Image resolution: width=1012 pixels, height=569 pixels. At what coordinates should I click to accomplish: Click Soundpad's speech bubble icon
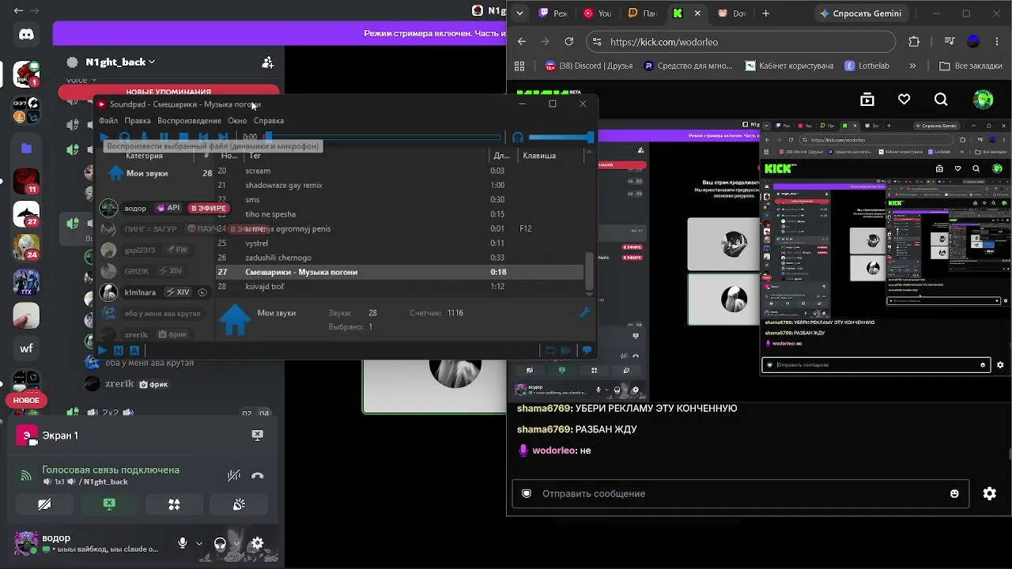pos(587,350)
